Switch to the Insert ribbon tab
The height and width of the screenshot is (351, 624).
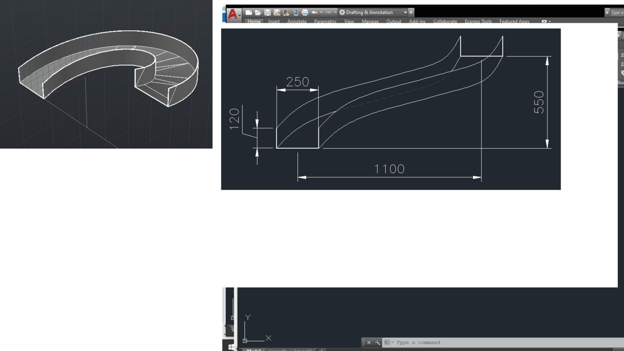click(274, 21)
